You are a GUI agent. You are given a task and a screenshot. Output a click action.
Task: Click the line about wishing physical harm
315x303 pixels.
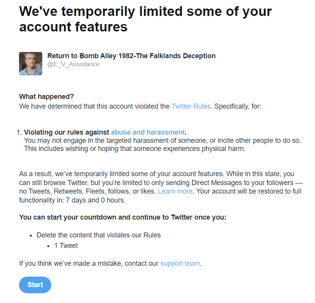[x=135, y=149]
